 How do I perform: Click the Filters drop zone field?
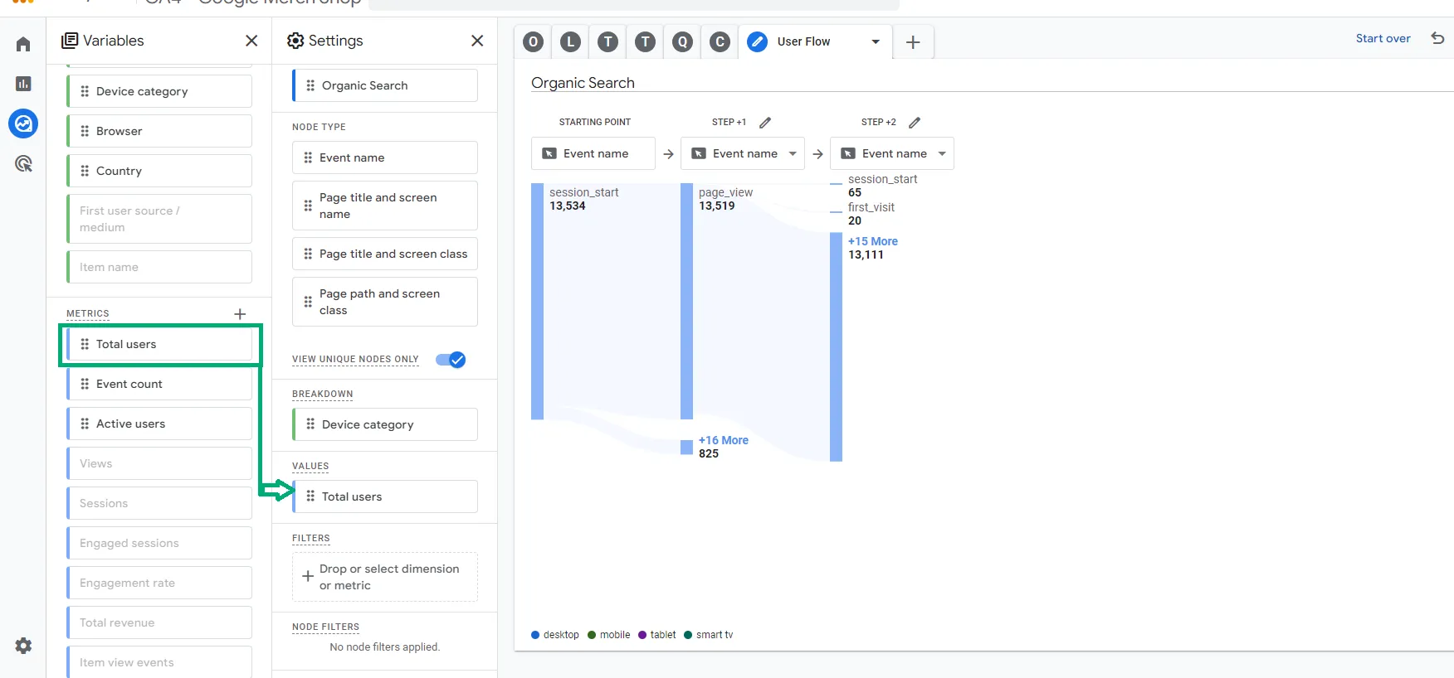tap(385, 577)
